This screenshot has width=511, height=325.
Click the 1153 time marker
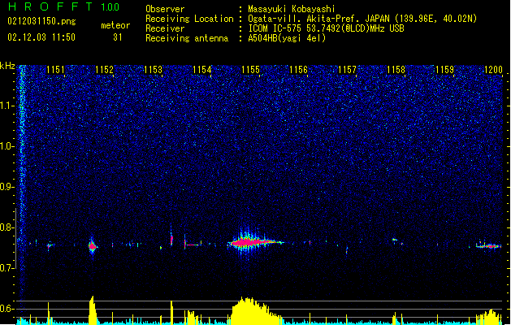(154, 70)
